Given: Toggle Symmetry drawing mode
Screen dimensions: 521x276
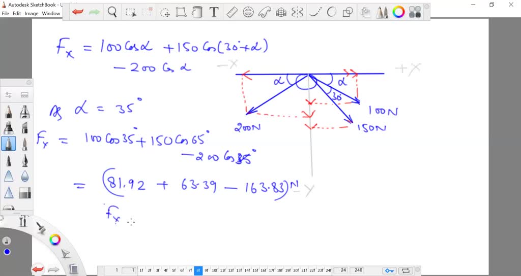Looking at the screenshot, I should tap(297, 12).
